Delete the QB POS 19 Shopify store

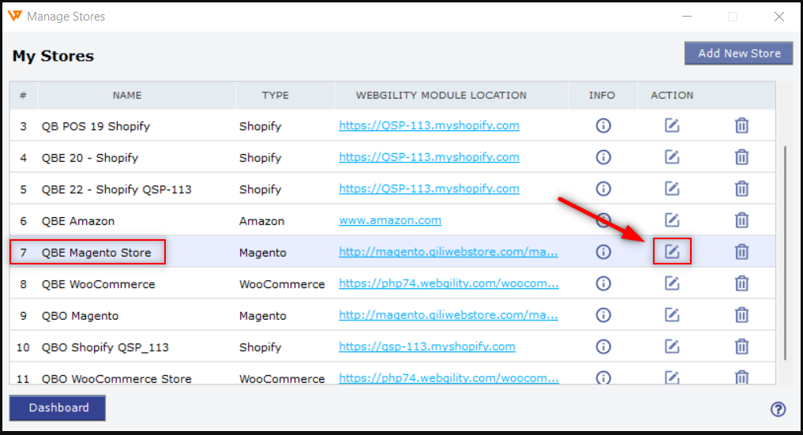point(741,126)
